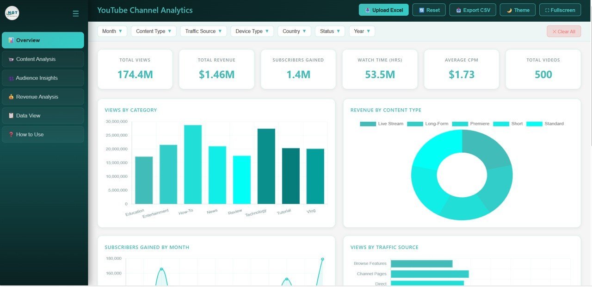Screen dimensions: 592x287
Task: Click the Clear All filters button
Action: [563, 31]
